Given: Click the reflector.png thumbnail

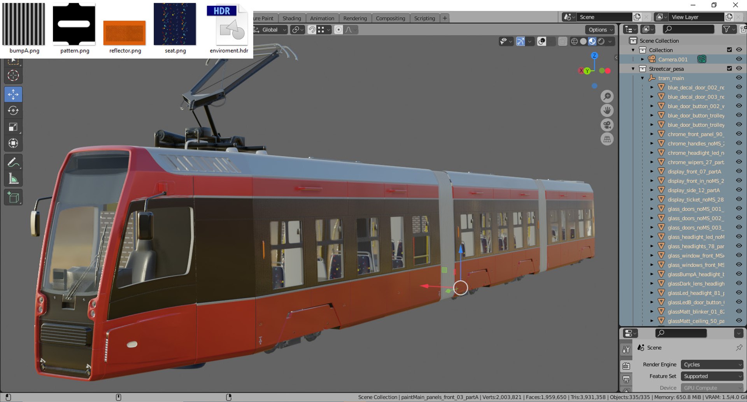Looking at the screenshot, I should pos(124,33).
